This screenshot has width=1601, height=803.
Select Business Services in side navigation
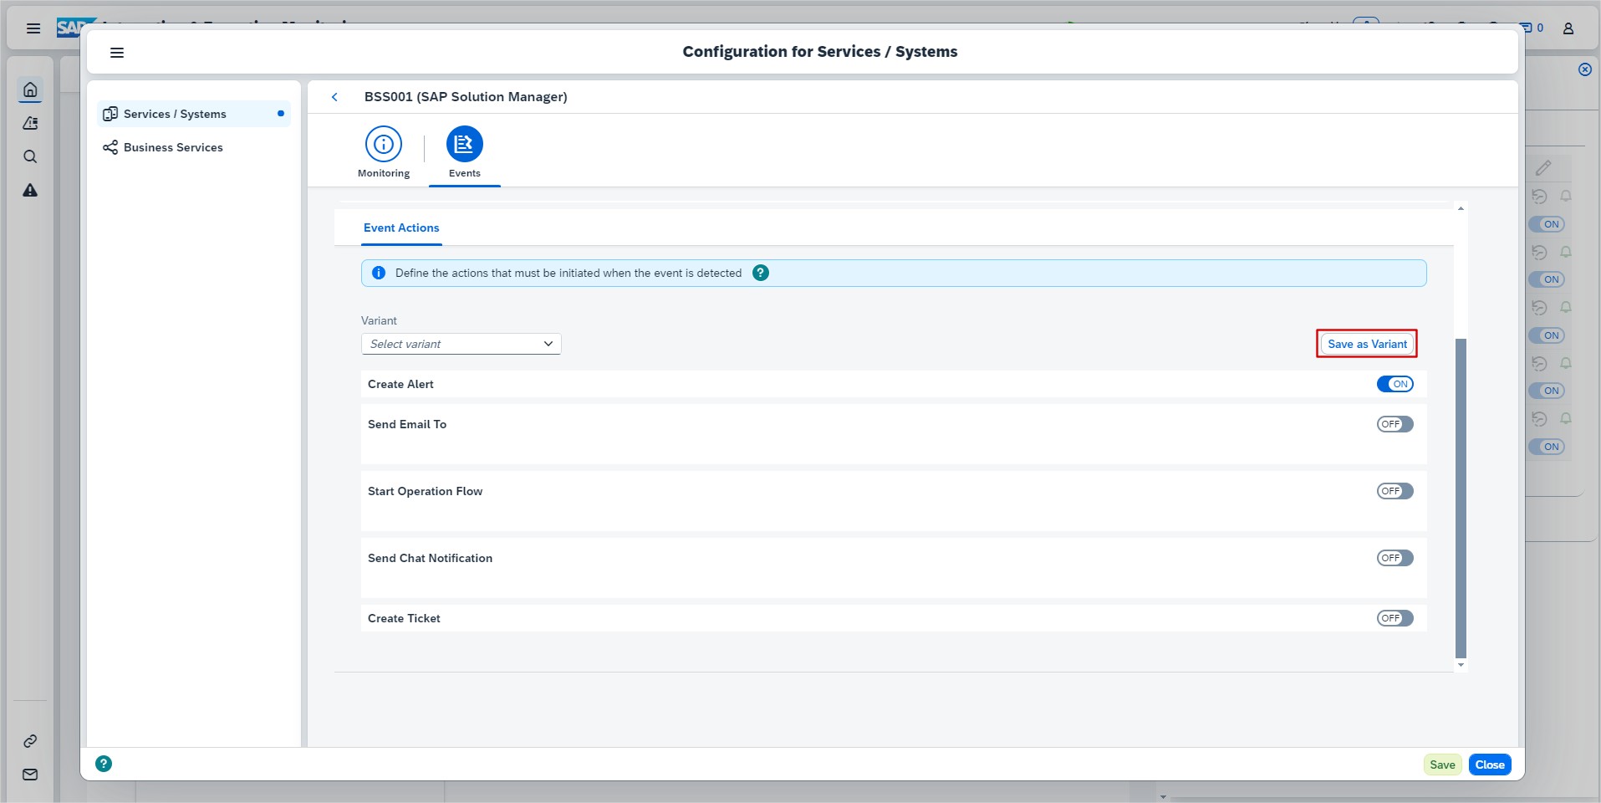[x=173, y=147]
